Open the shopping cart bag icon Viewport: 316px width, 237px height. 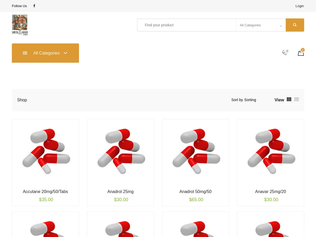[x=301, y=53]
